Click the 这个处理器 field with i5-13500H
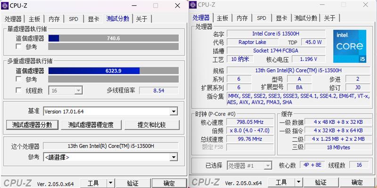 click(x=111, y=146)
